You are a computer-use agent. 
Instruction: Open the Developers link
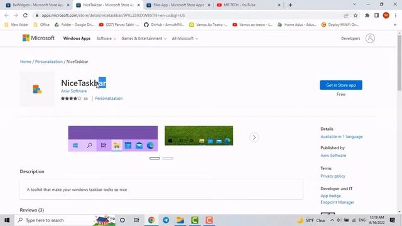click(x=350, y=38)
